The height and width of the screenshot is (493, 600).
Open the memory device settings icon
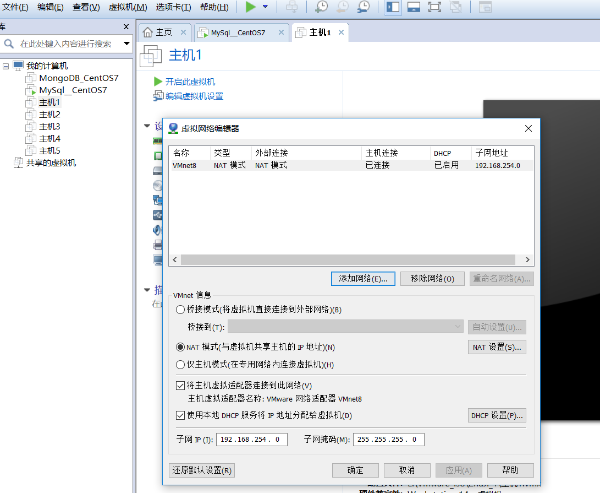(157, 141)
